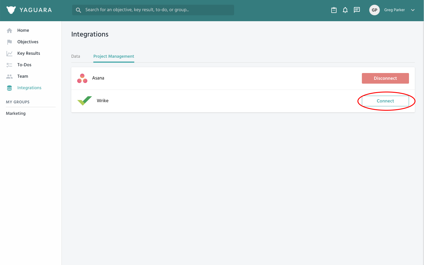Click the Asana logo icon
This screenshot has height=265, width=424.
(82, 78)
